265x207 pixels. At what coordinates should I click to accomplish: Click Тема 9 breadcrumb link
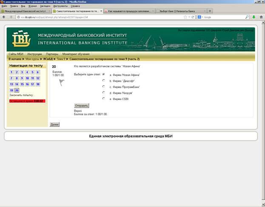61,59
